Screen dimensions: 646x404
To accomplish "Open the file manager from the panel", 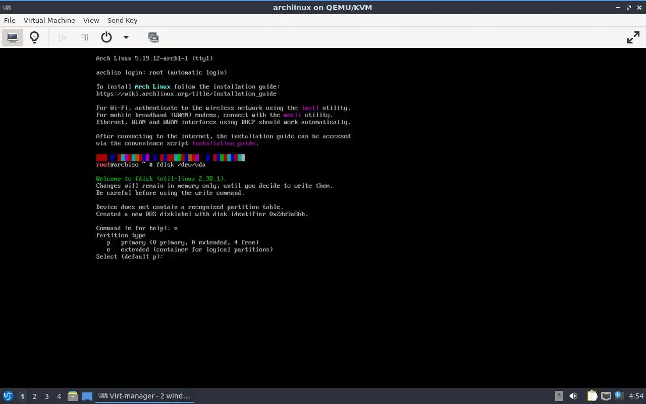I will point(73,396).
